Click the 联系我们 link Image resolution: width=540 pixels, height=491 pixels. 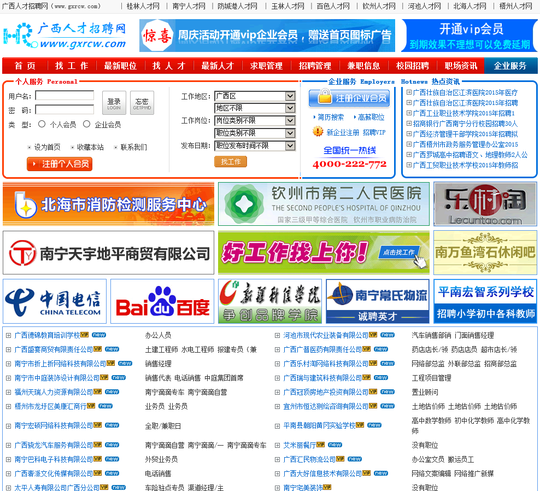pos(133,147)
